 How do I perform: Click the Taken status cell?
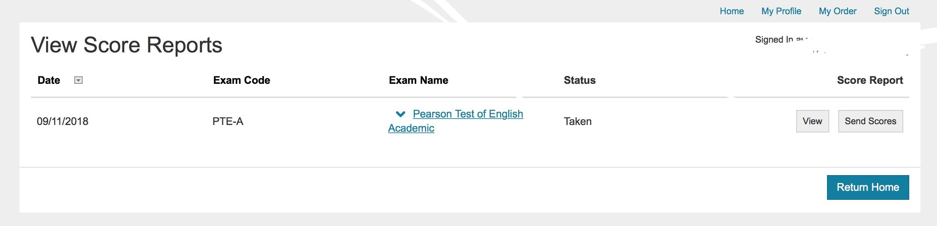[577, 121]
